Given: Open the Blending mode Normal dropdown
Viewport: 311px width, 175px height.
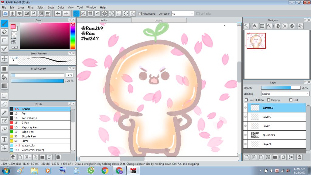Looking at the screenshot, I should 285,94.
